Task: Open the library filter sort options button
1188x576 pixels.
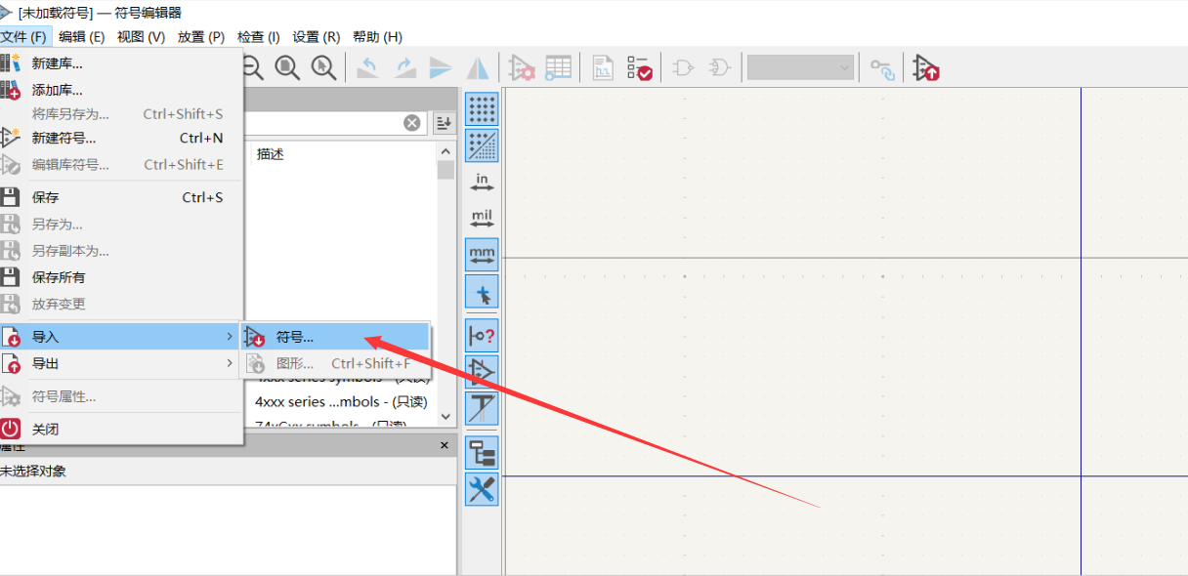Action: point(445,122)
